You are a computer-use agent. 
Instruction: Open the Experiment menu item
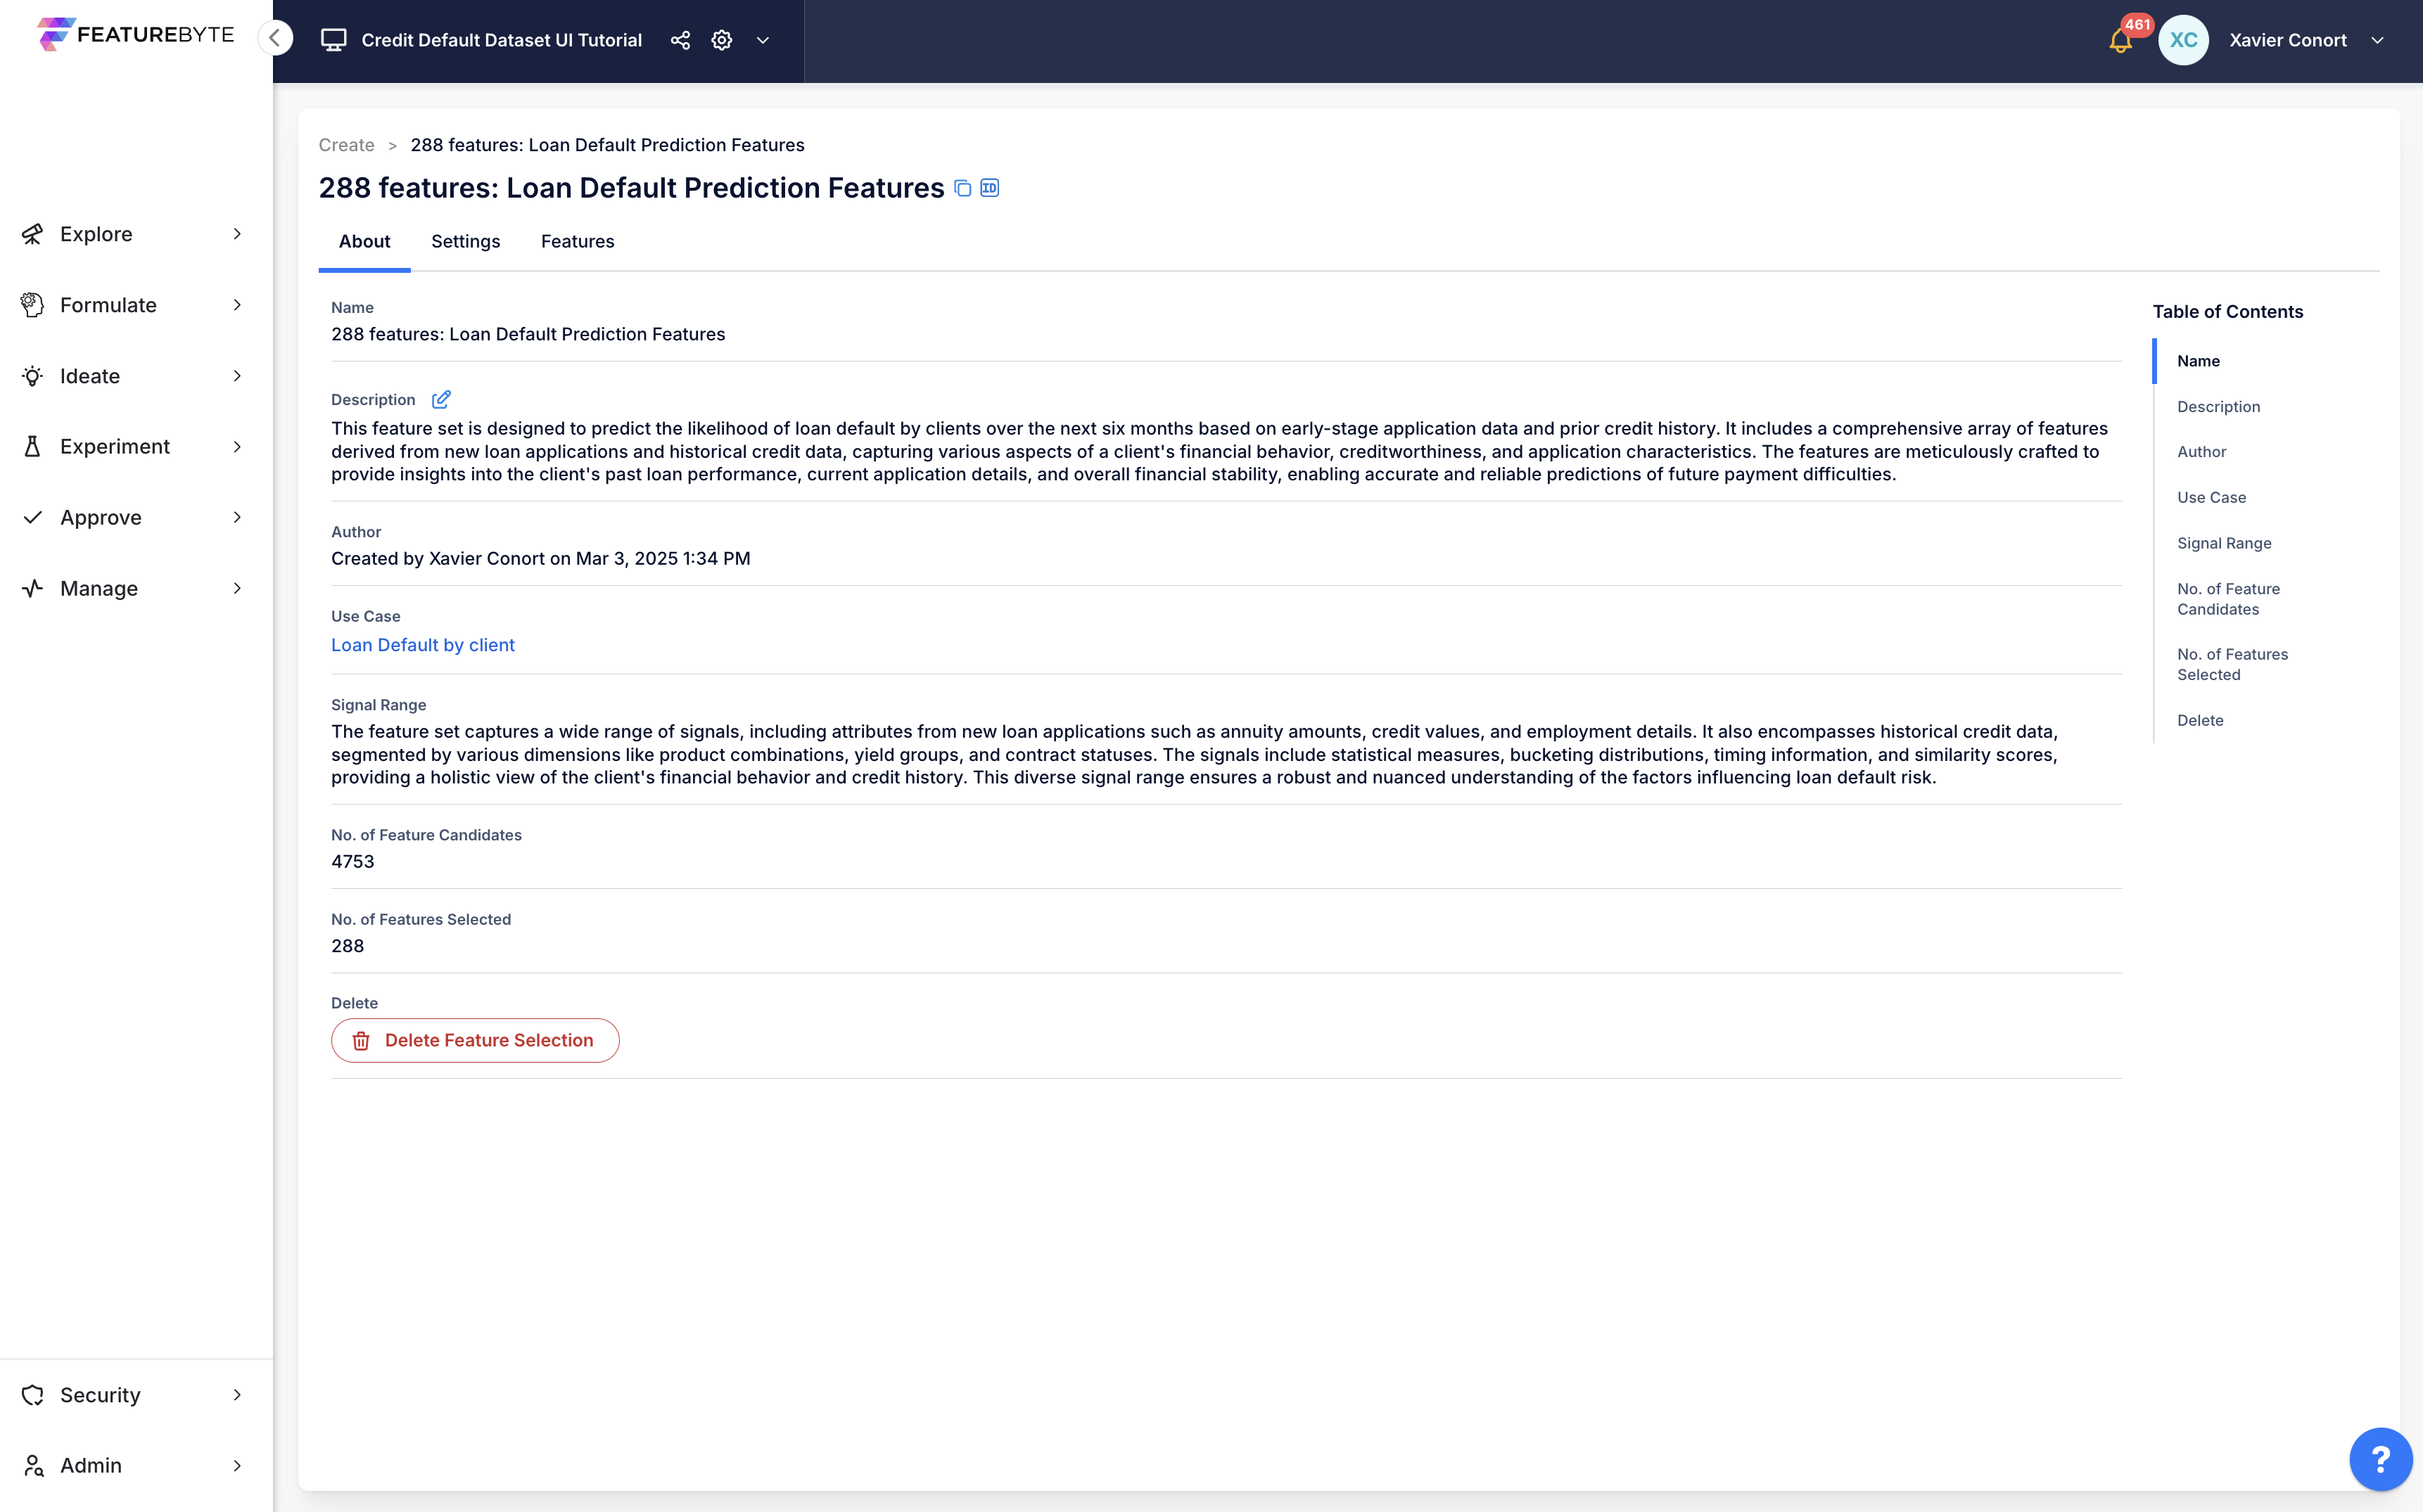[x=136, y=446]
